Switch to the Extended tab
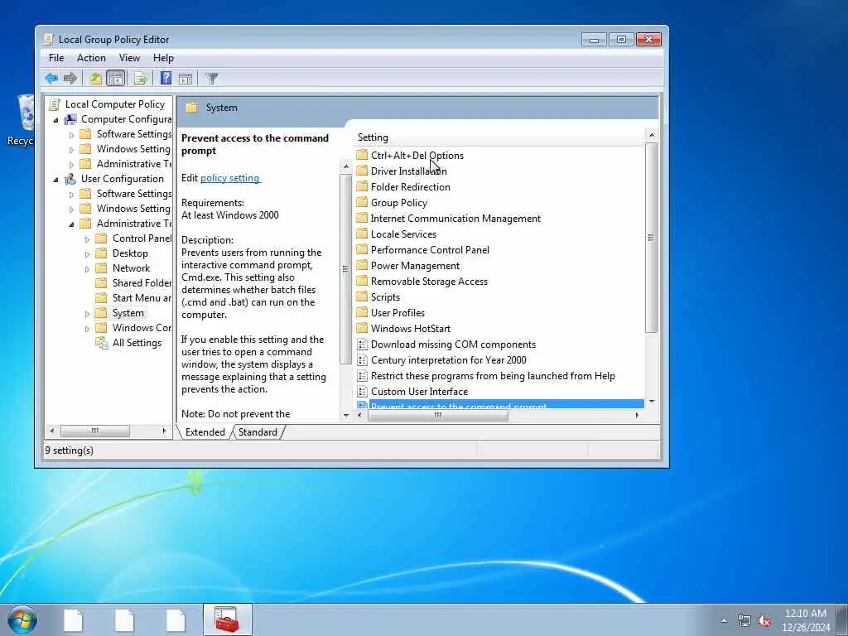Image resolution: width=848 pixels, height=636 pixels. coord(205,432)
